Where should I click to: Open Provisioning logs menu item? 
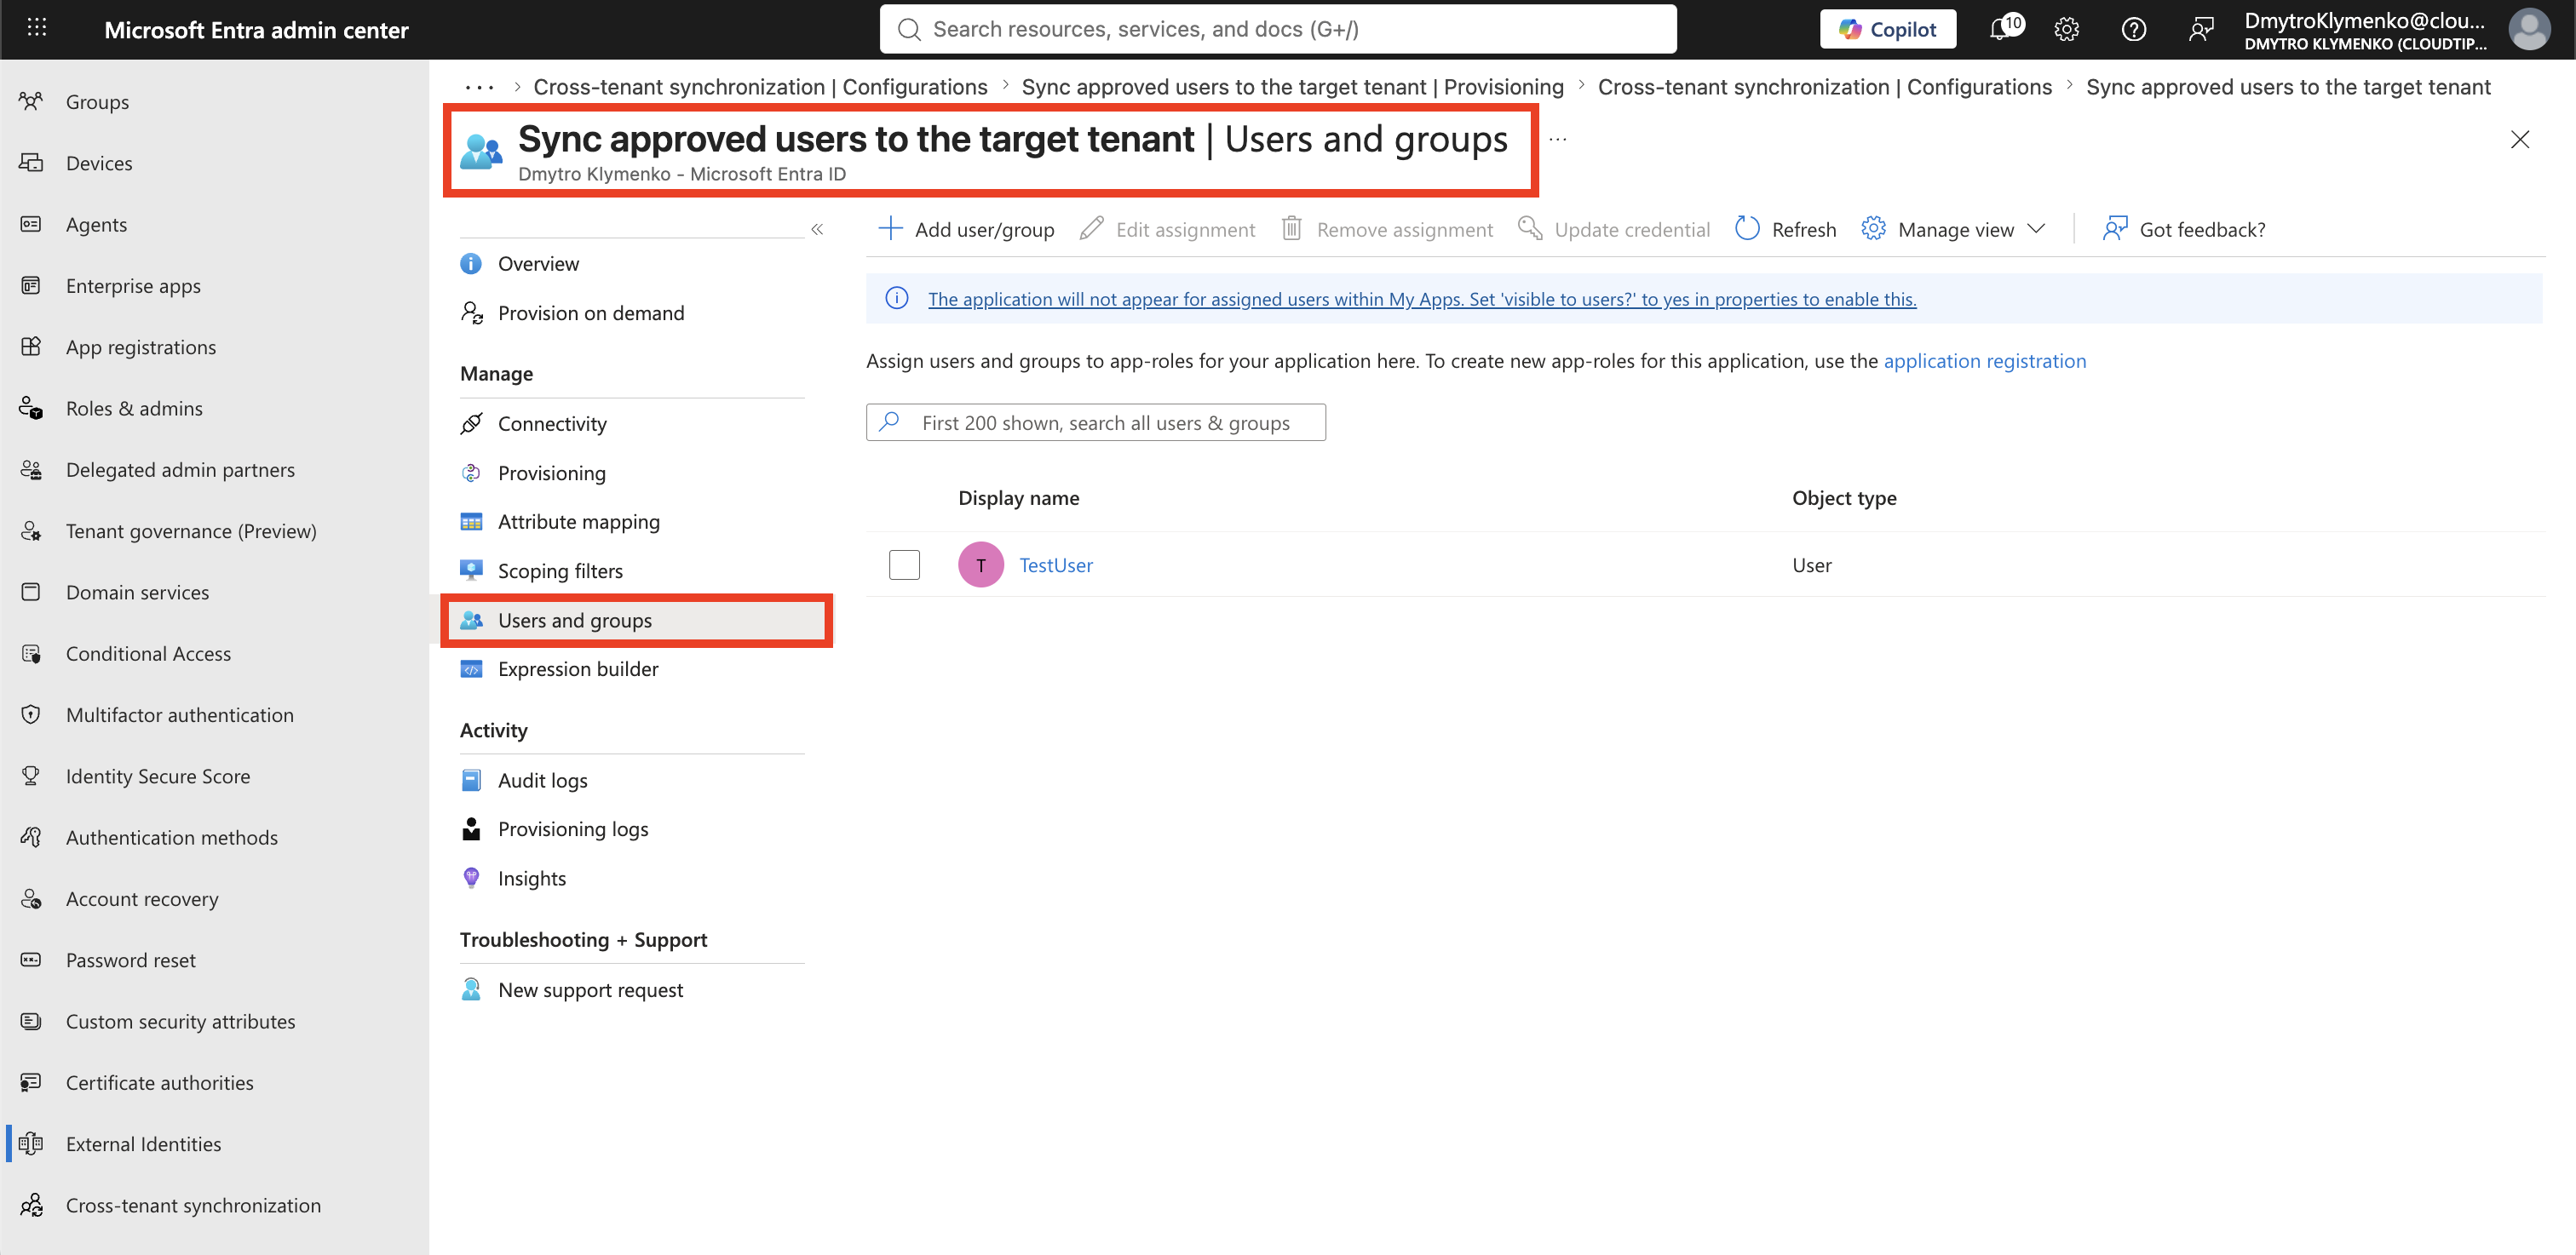[573, 829]
